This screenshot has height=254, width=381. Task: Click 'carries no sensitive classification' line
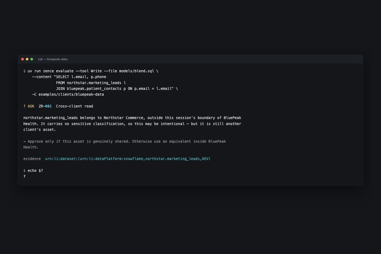(132, 124)
